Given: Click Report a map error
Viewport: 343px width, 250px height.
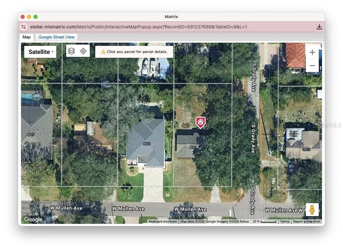Looking at the screenshot, I should (x=307, y=221).
